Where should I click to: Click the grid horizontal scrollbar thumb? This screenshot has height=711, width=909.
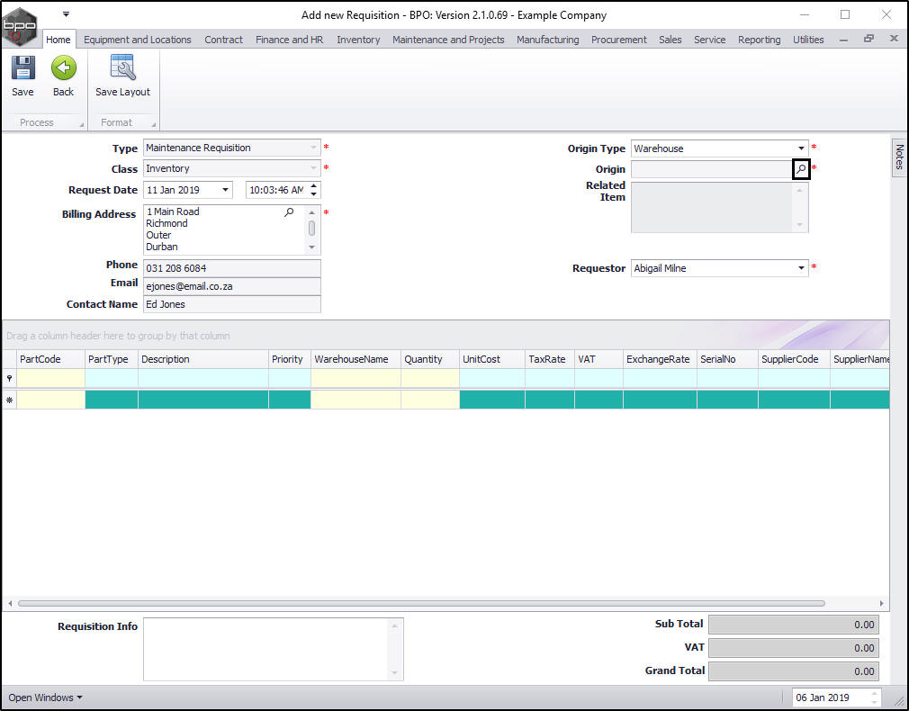tap(421, 603)
